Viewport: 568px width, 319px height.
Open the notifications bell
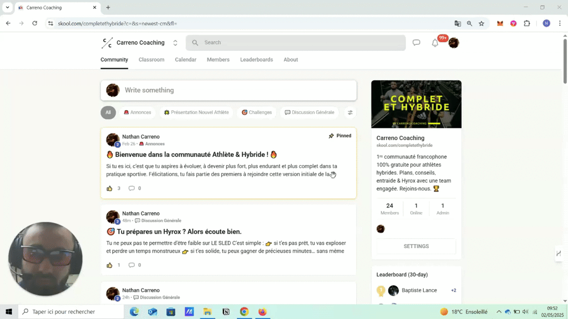435,43
